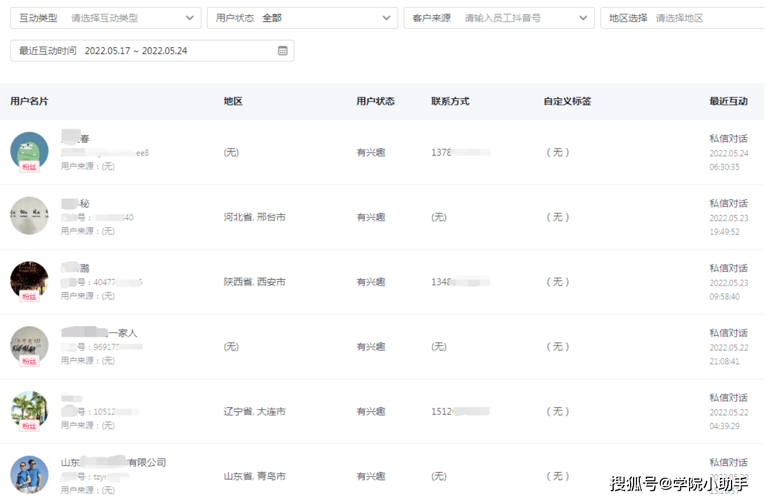Open the 地区选择 region selector
Image resolution: width=766 pixels, height=500 pixels.
coord(683,18)
